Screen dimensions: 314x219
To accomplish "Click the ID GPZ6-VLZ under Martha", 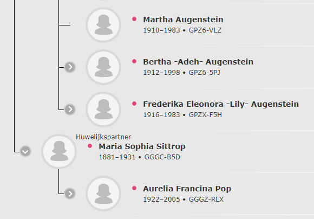I will pos(205,30).
